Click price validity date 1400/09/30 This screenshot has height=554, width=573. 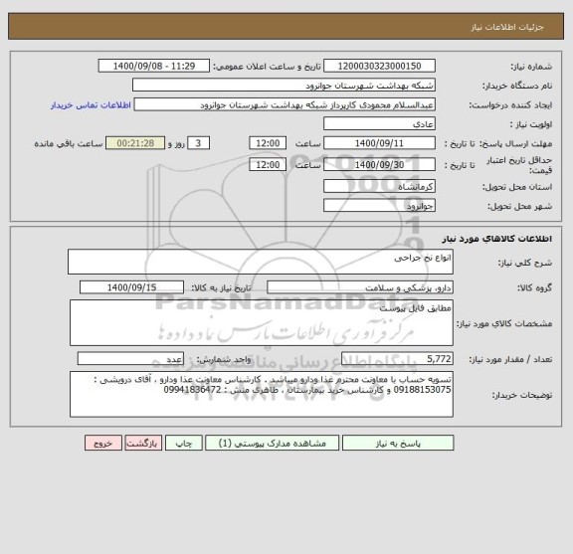(x=379, y=164)
